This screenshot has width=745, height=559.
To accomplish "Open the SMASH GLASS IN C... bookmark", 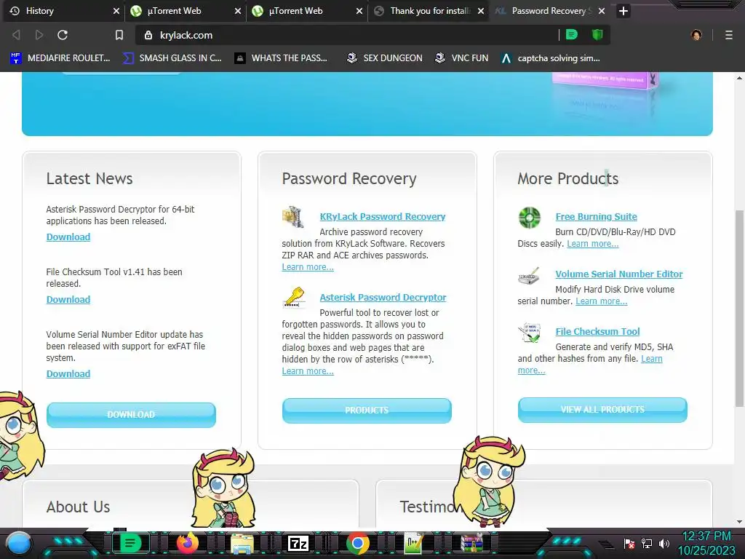I will [x=172, y=58].
